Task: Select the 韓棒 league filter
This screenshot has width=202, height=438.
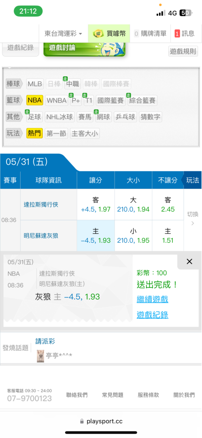Action: pyautogui.click(x=91, y=84)
